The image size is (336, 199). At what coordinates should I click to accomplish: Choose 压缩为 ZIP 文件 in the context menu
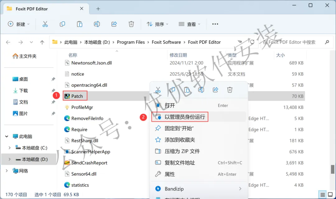click(199, 151)
